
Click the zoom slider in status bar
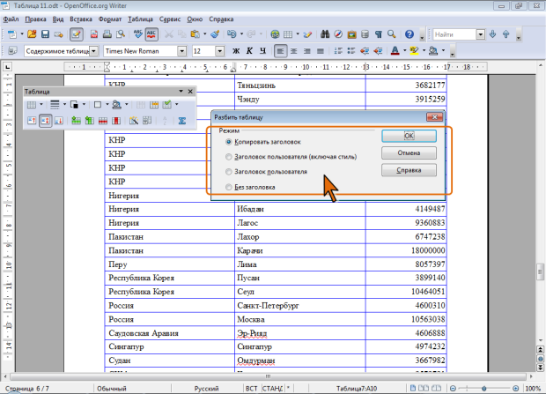tap(489, 389)
